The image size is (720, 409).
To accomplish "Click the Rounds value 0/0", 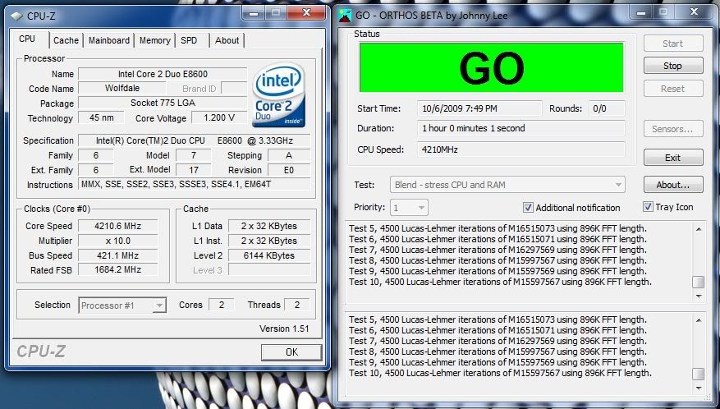I will (607, 108).
